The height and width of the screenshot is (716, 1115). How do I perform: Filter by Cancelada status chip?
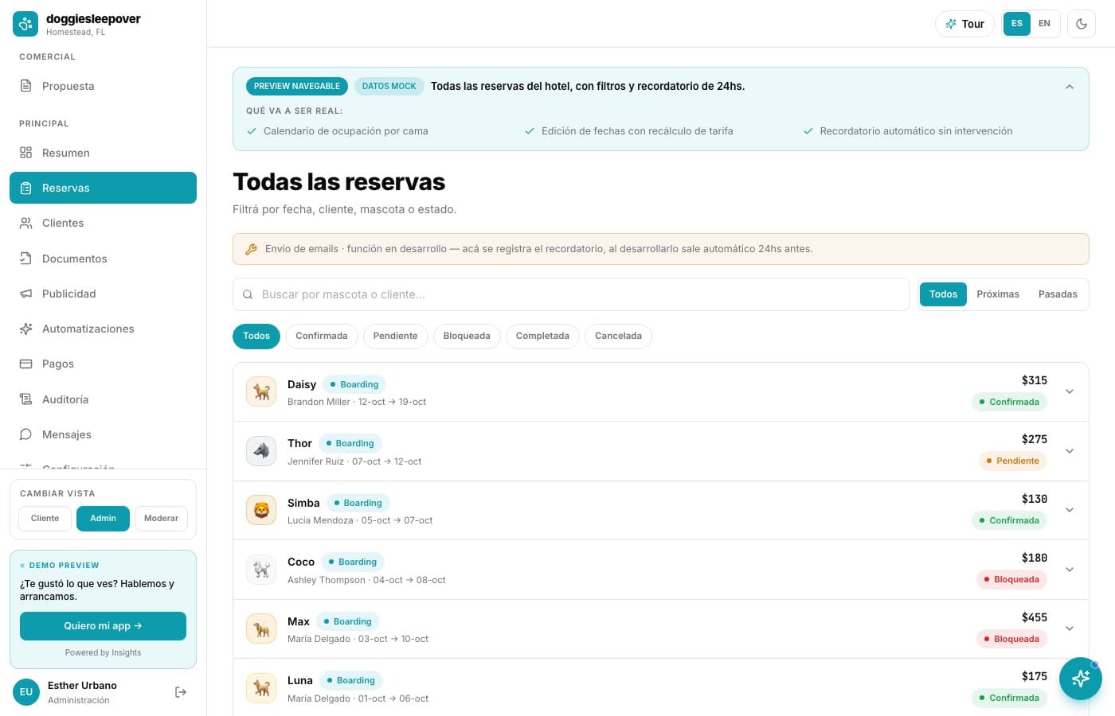pos(618,337)
